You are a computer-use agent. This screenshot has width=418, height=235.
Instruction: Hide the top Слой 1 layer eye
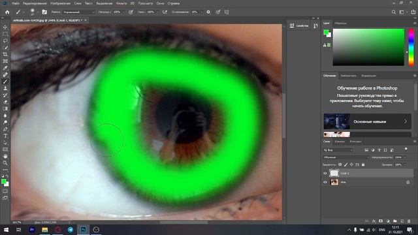[325, 173]
